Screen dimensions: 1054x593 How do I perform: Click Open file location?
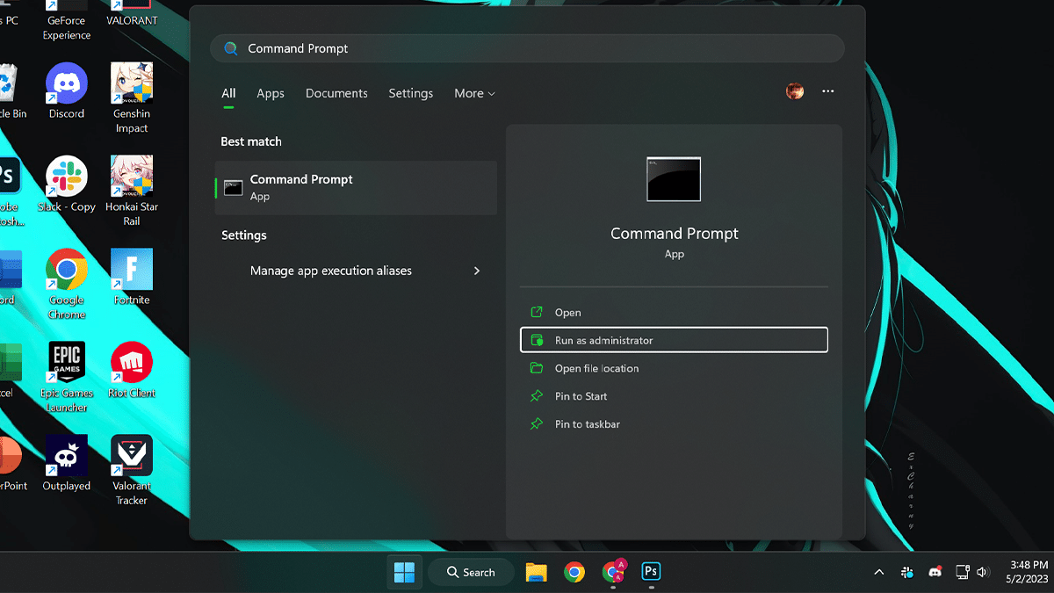click(x=596, y=368)
